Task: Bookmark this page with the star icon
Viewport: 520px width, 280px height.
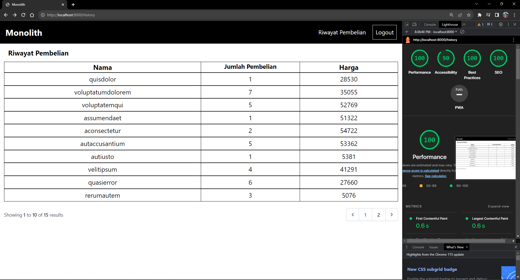Action: click(x=469, y=15)
